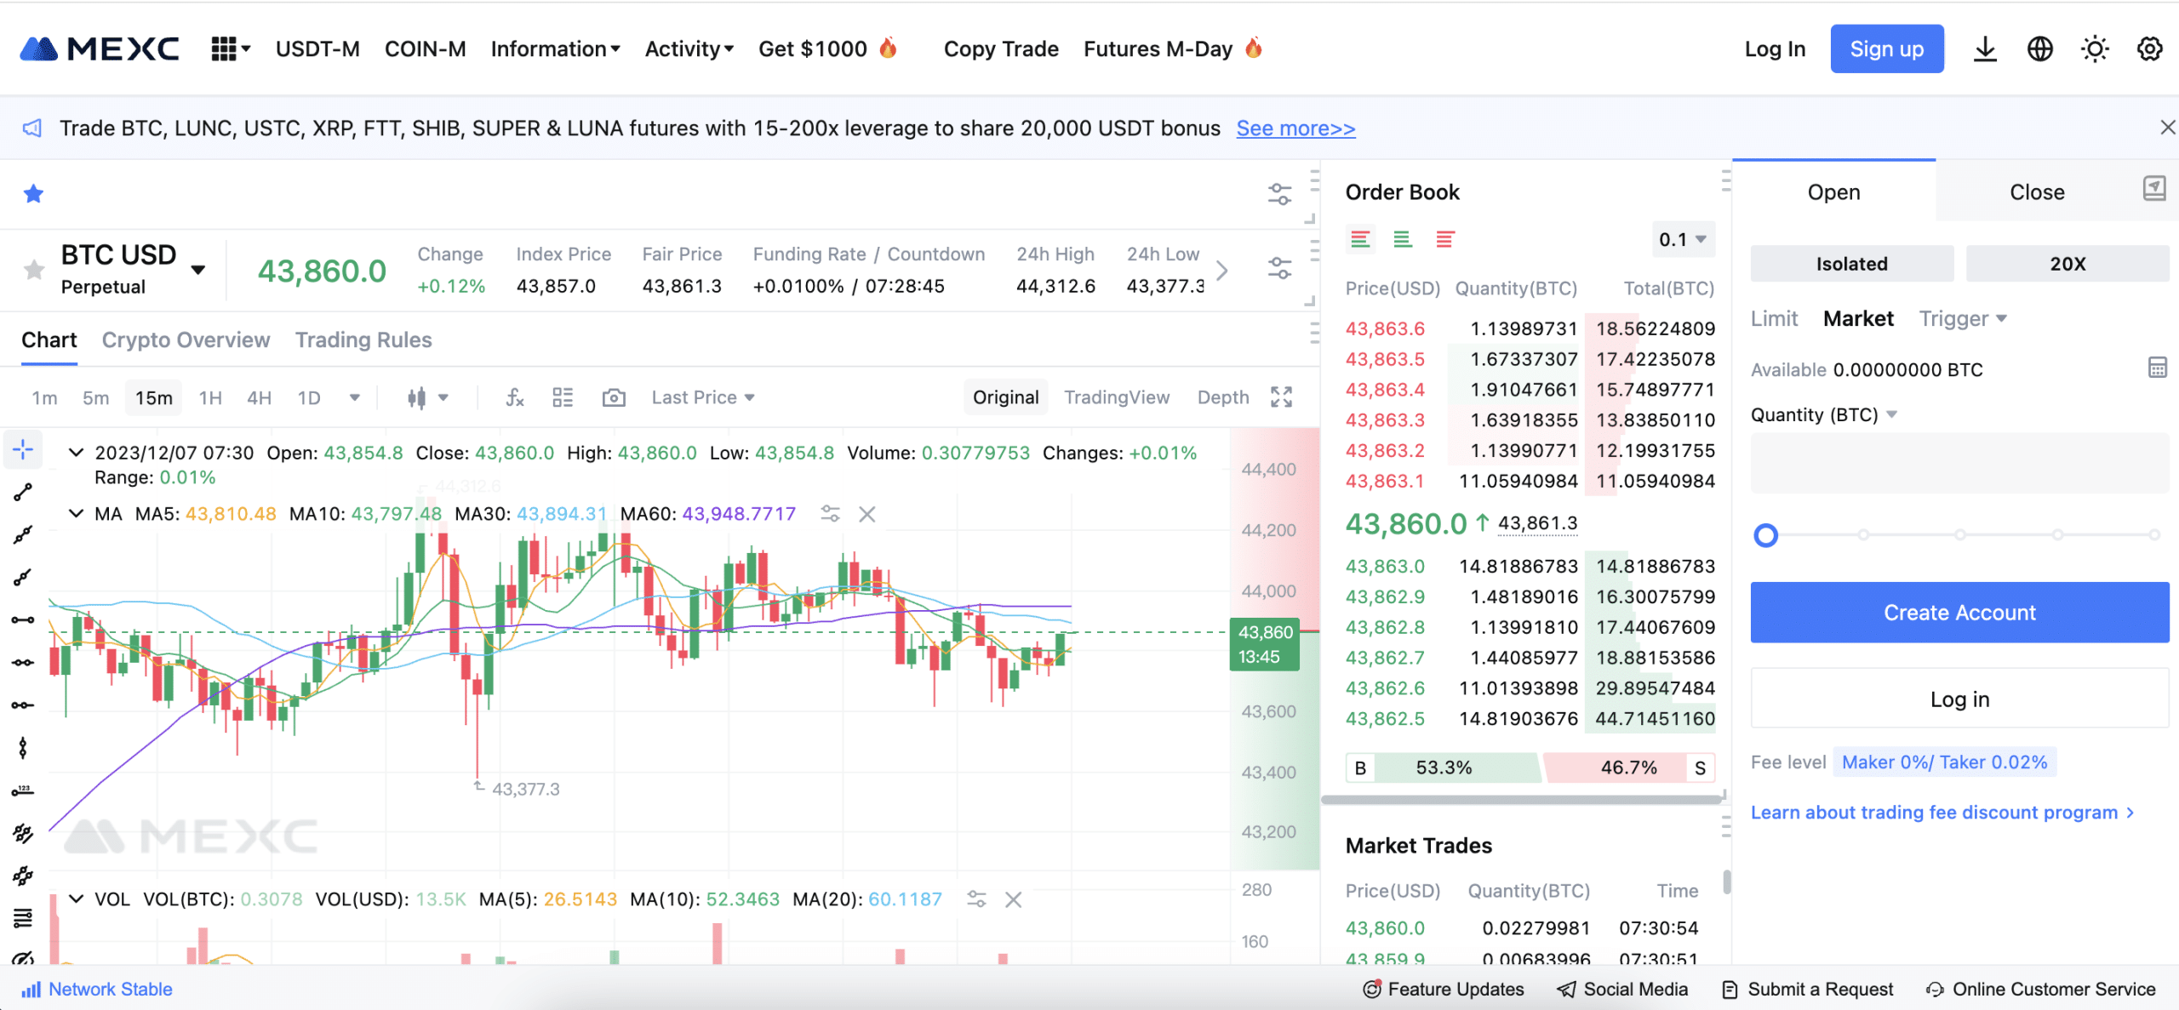Open the Activity menu
The height and width of the screenshot is (1010, 2179).
point(689,49)
